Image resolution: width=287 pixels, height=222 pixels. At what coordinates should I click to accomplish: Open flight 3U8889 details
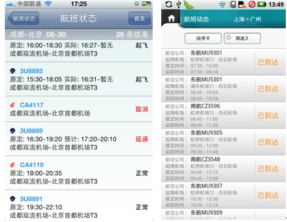tap(79, 139)
